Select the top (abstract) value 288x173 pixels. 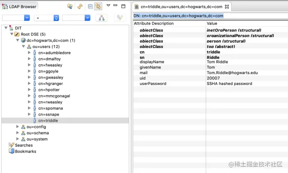(221, 46)
